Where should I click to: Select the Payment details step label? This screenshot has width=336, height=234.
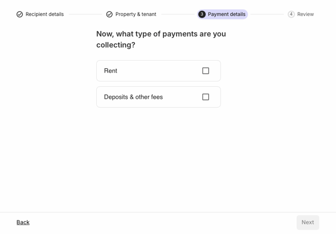227,15
